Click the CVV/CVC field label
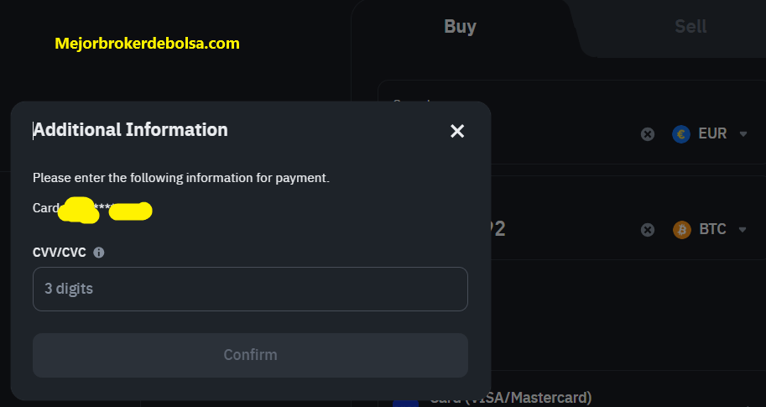Viewport: 766px width, 407px height. tap(59, 253)
